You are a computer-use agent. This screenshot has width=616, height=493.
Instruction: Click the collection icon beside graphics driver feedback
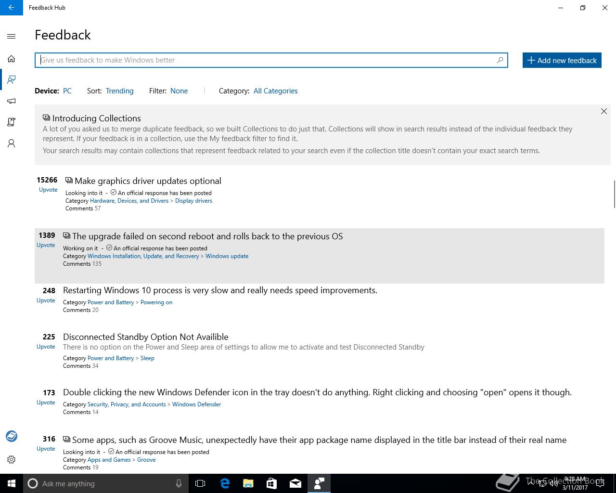69,181
